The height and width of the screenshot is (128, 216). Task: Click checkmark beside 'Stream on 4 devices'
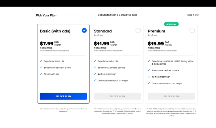(x=149, y=70)
